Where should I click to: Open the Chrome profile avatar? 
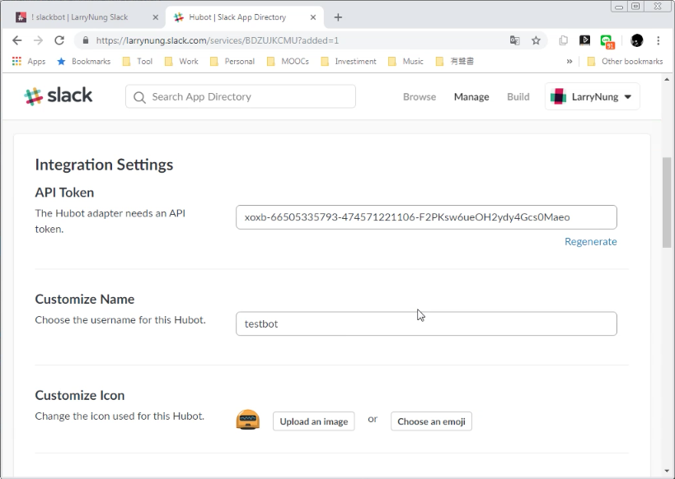coord(637,40)
